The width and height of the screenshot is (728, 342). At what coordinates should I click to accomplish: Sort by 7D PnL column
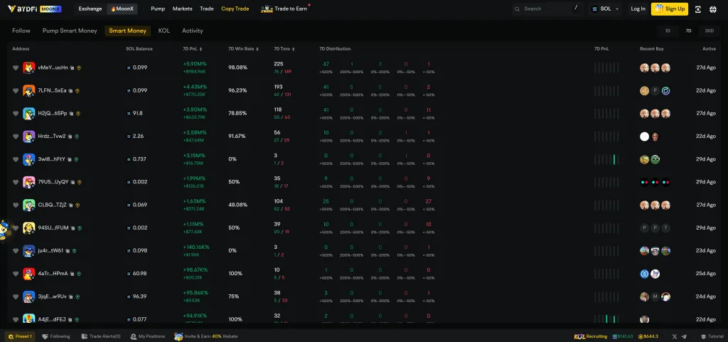tap(193, 48)
